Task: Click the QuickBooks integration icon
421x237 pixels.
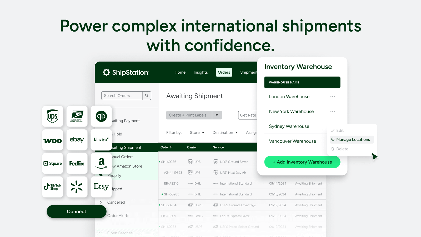Action: coord(101,116)
